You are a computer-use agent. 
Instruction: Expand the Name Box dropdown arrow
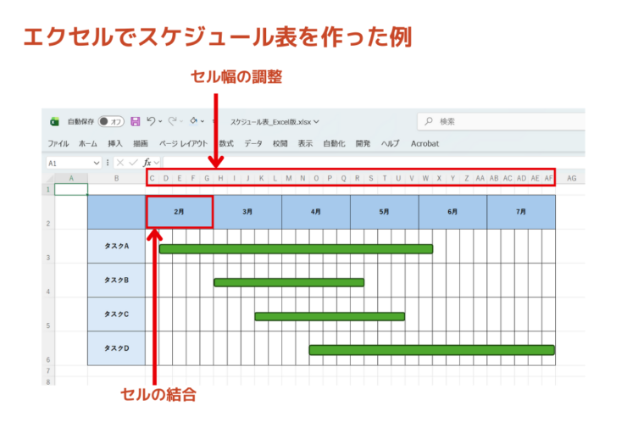pyautogui.click(x=97, y=163)
